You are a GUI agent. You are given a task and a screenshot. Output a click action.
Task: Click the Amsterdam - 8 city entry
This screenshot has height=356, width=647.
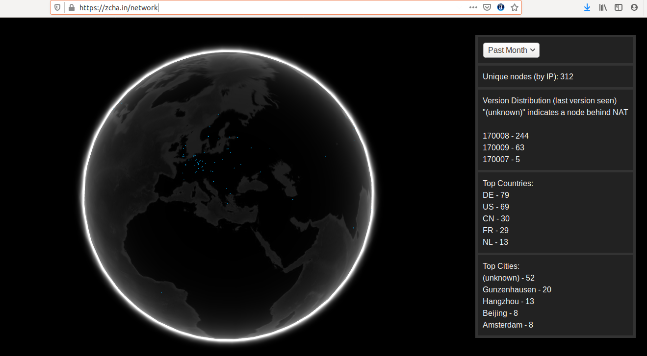tap(508, 325)
